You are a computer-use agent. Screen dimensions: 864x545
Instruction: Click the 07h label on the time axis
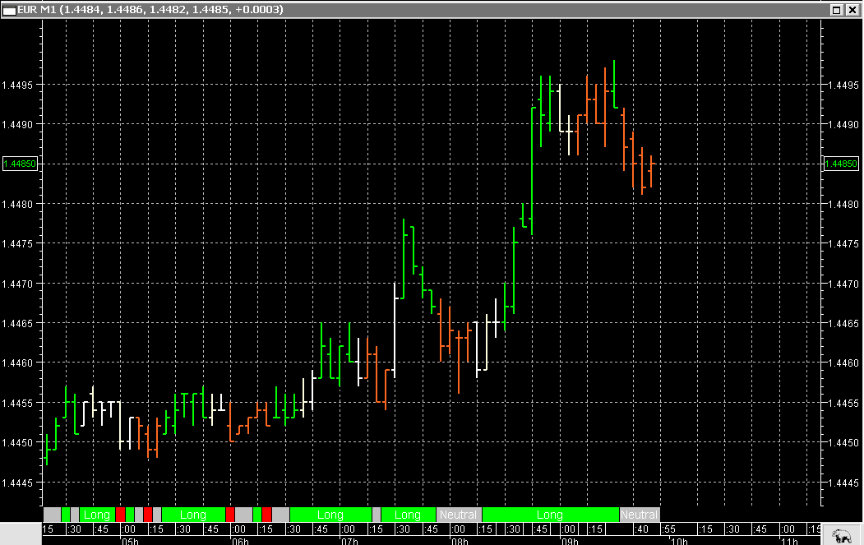tap(349, 540)
